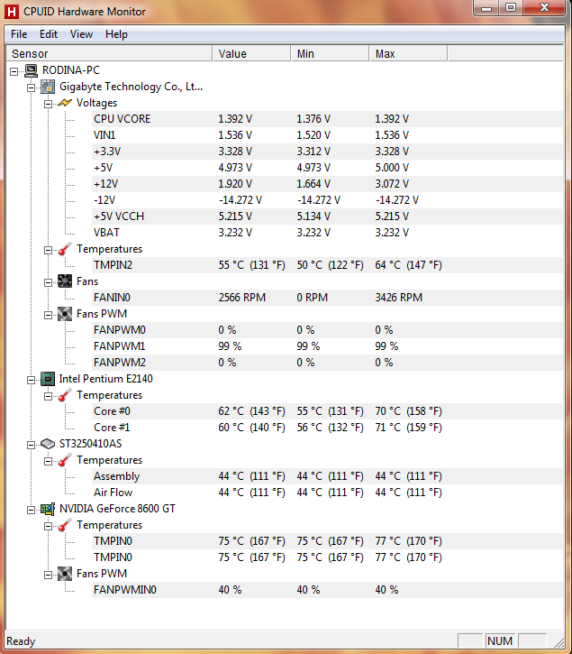Select the Assembly temperature row
Image resolution: width=572 pixels, height=654 pixels.
click(x=328, y=476)
